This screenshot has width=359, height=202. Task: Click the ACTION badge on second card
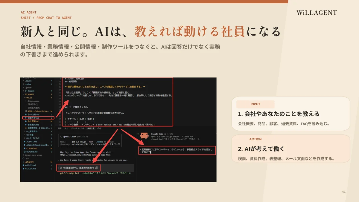(x=255, y=139)
